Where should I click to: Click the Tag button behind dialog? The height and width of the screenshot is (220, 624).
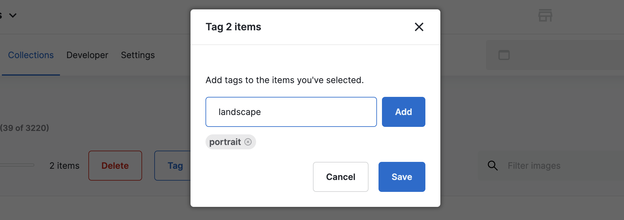(173, 166)
